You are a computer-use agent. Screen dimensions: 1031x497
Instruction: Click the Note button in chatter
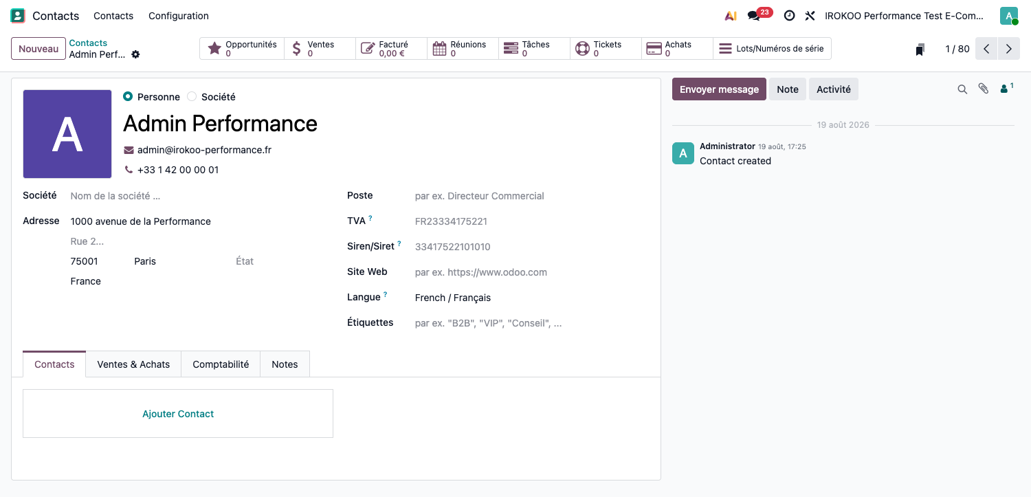click(x=788, y=89)
